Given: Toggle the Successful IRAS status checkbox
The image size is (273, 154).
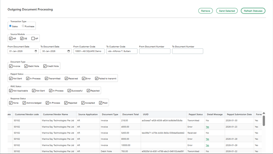Looking at the screenshot, I should 69,91.
